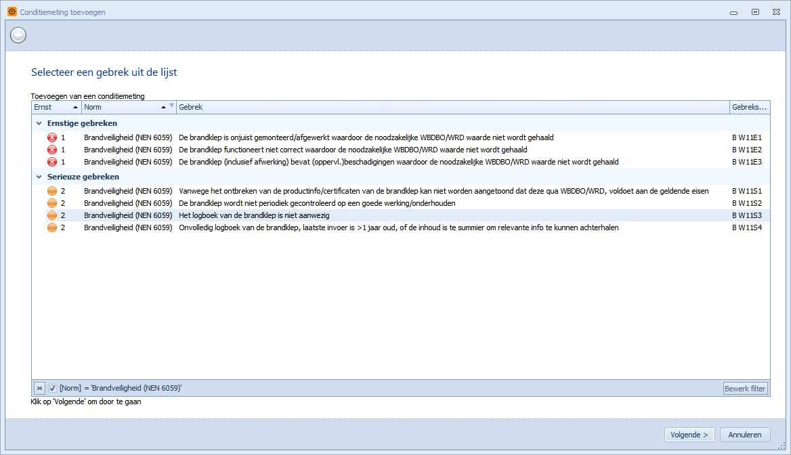Collapse the Serieuze gebreken group
791x455 pixels.
[38, 177]
